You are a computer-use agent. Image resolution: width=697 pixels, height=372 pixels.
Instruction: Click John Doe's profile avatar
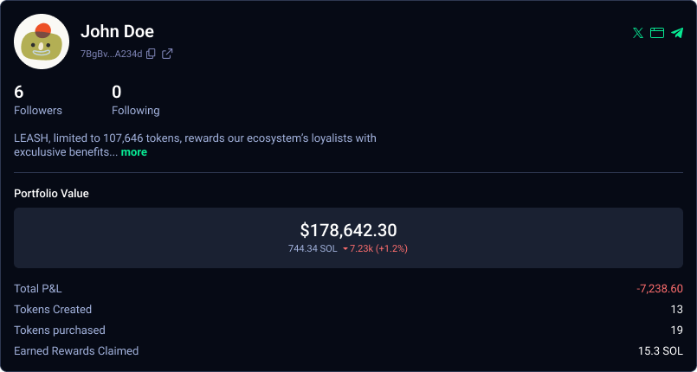tap(42, 42)
